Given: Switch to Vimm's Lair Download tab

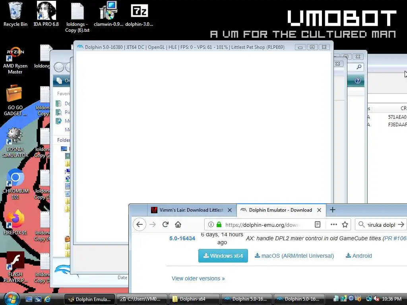Looking at the screenshot, I should coord(192,210).
